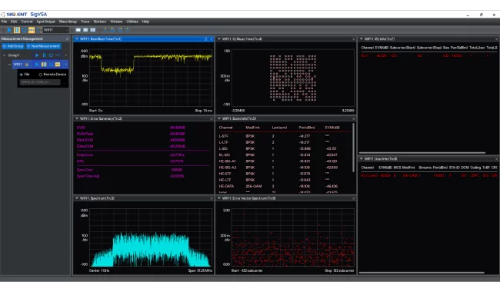Click the Data EVM label in Error Summary
This screenshot has width=500, height=292.
pos(85,147)
